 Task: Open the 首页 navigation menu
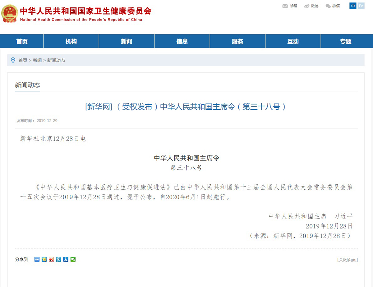(22, 41)
